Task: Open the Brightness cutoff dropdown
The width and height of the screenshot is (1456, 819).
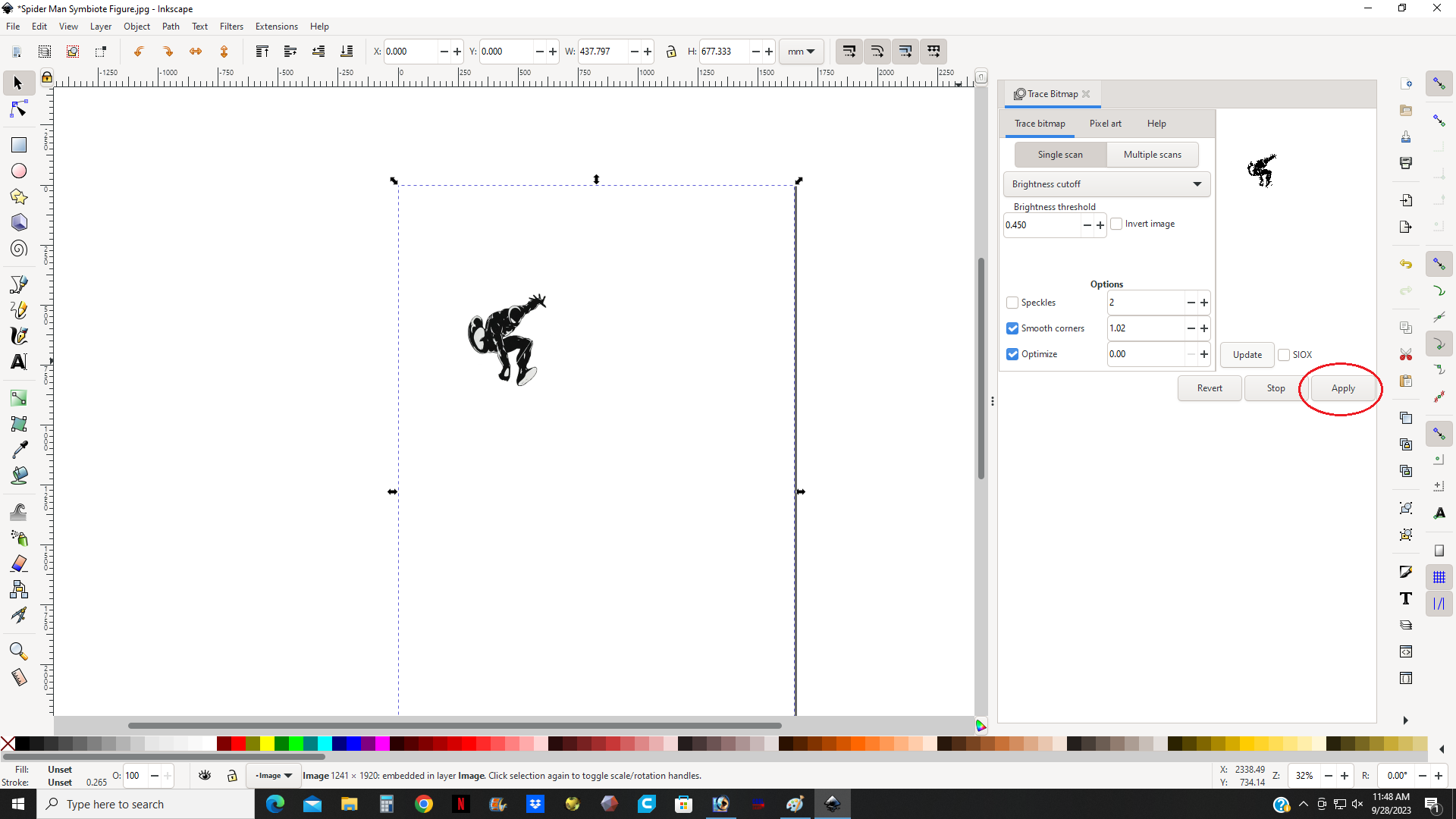Action: coord(1106,184)
